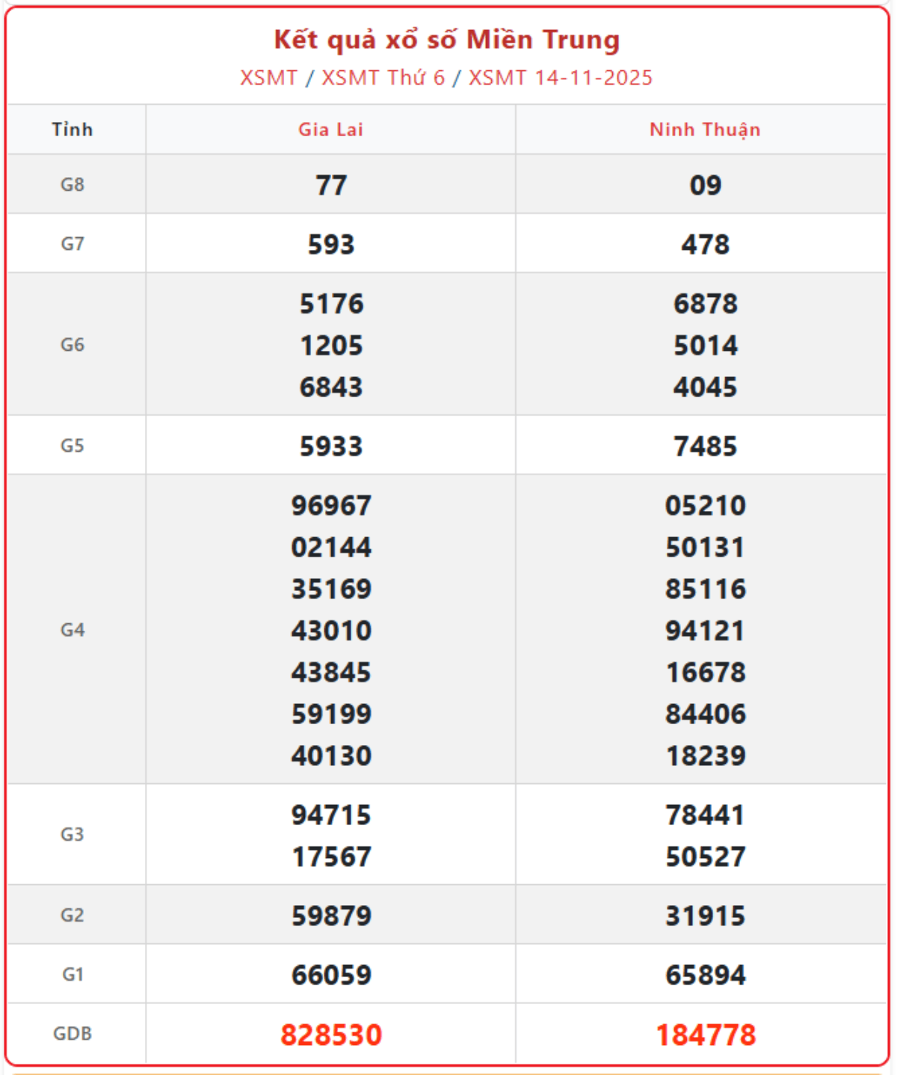Click Ninh Thuận G1 number 65894
This screenshot has width=897, height=1075.
[706, 975]
